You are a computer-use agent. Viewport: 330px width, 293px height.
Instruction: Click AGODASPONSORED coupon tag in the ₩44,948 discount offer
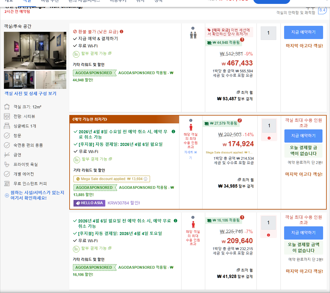click(94, 73)
